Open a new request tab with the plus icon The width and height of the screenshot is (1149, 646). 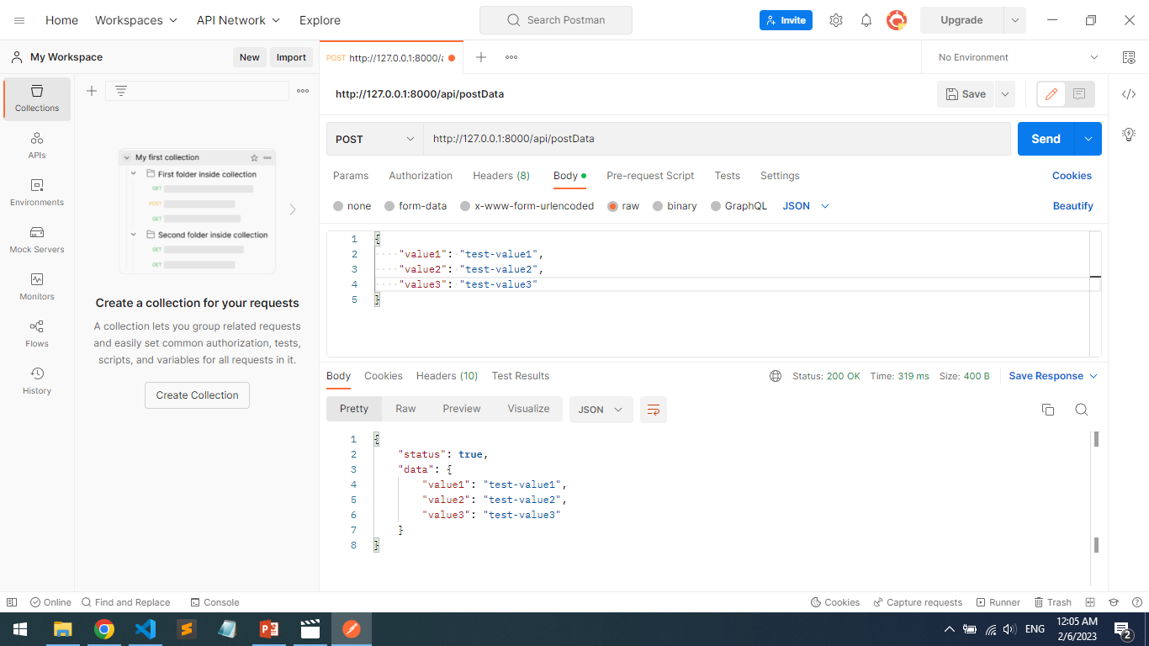point(481,57)
